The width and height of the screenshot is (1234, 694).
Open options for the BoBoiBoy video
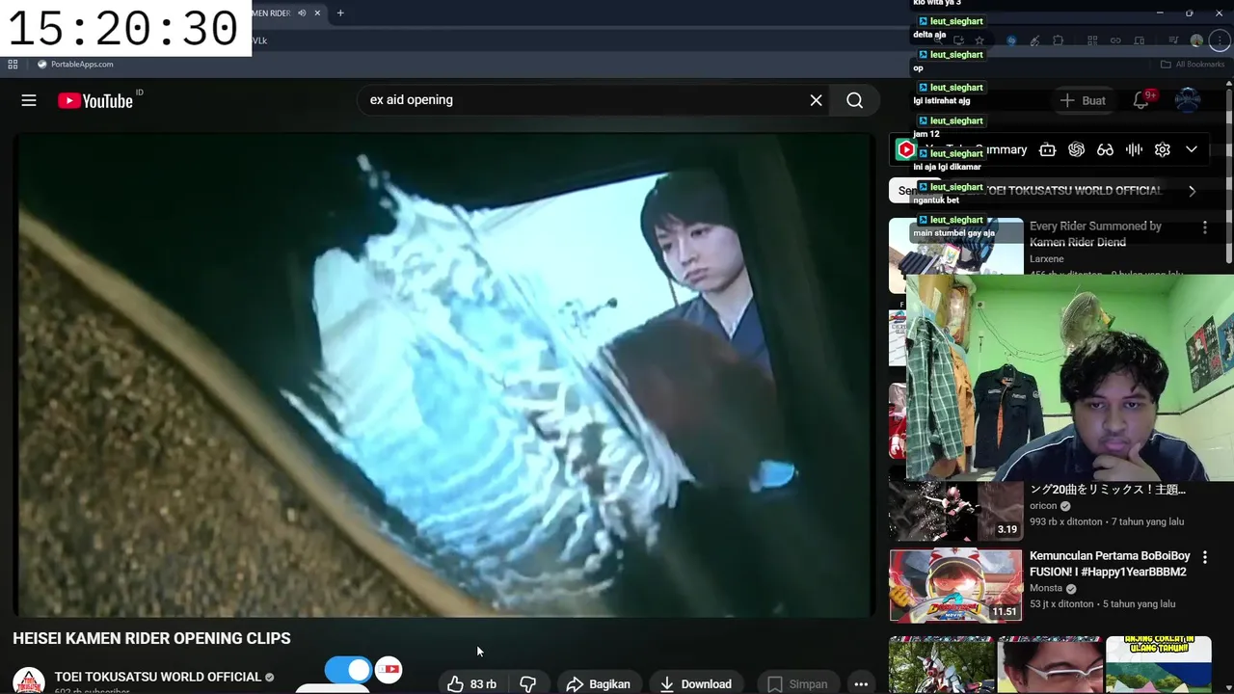pyautogui.click(x=1204, y=557)
